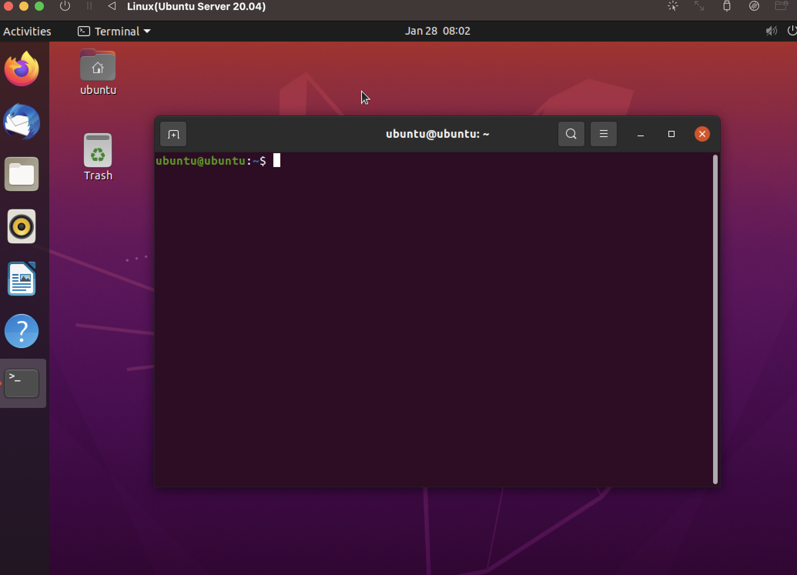This screenshot has width=797, height=575.
Task: Click the VM power button in title bar
Action: pos(65,6)
